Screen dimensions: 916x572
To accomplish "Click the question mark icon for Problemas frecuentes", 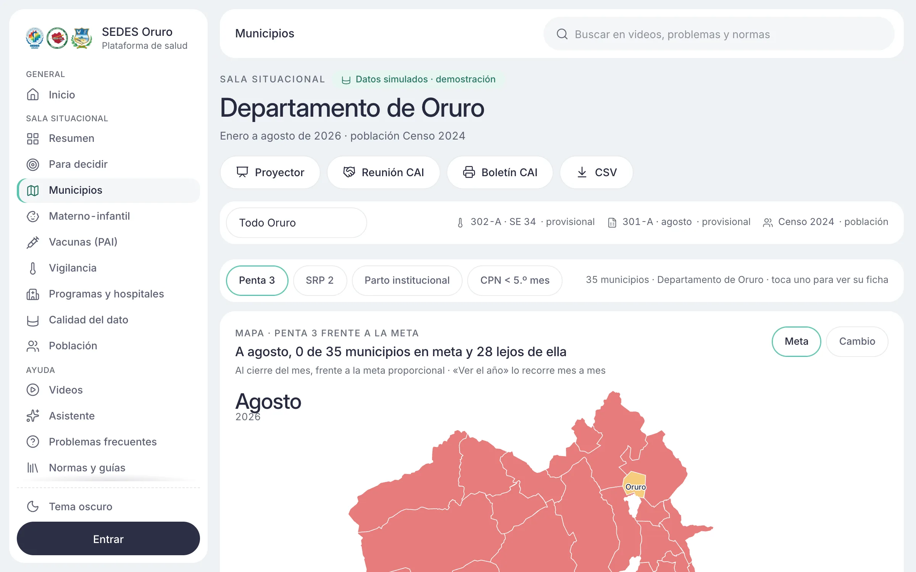I will tap(33, 442).
